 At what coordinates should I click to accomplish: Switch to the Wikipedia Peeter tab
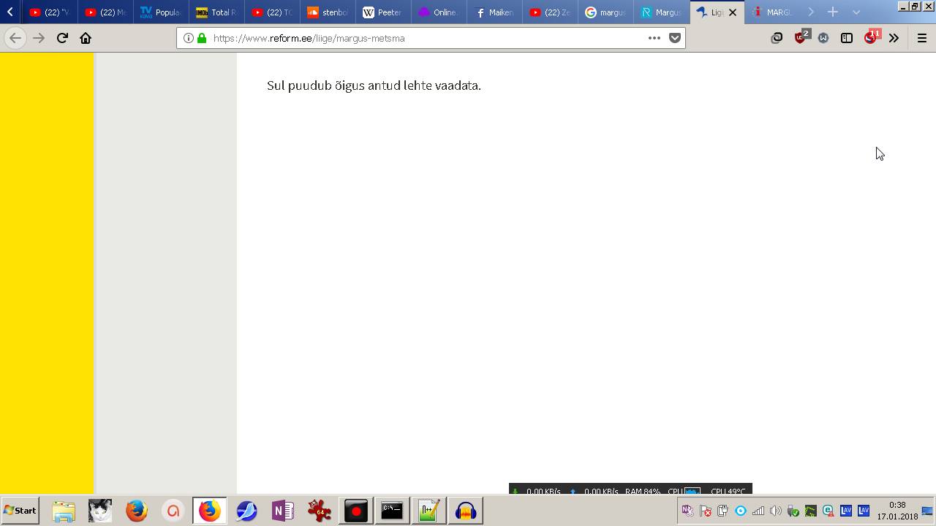click(382, 12)
